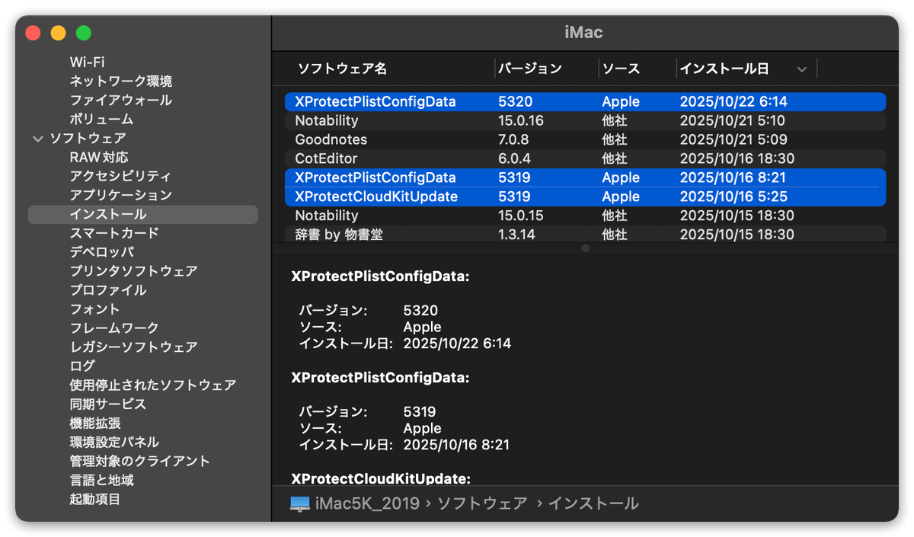Click iMac5K_2019 in the path bar
Image resolution: width=914 pixels, height=537 pixels.
(367, 503)
